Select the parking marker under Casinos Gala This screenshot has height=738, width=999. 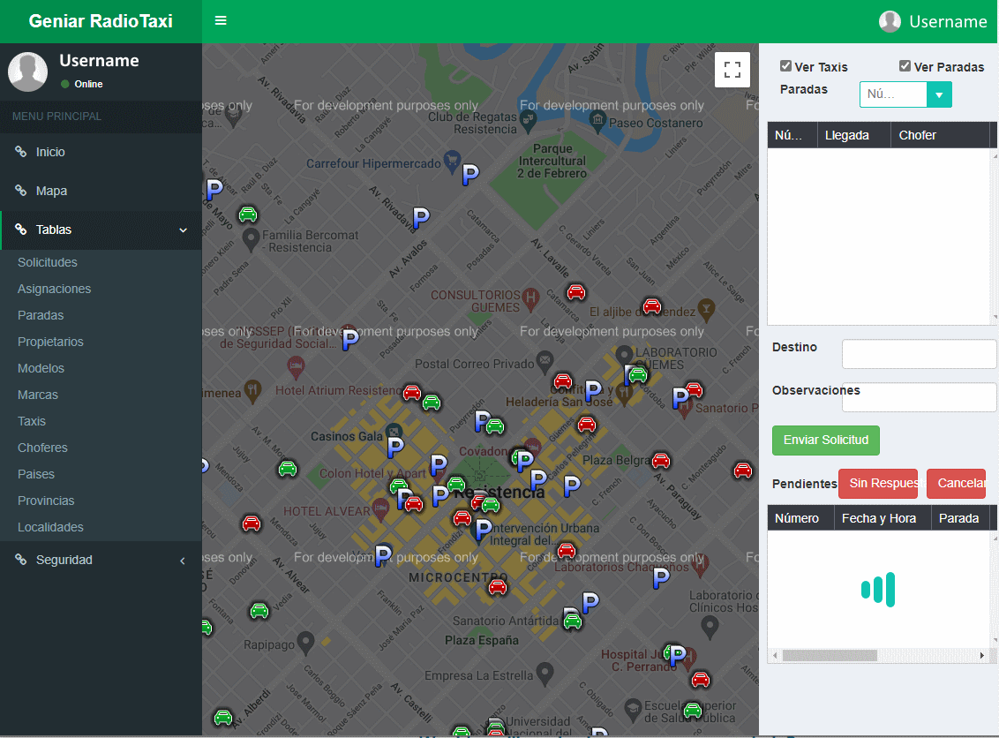pyautogui.click(x=395, y=448)
